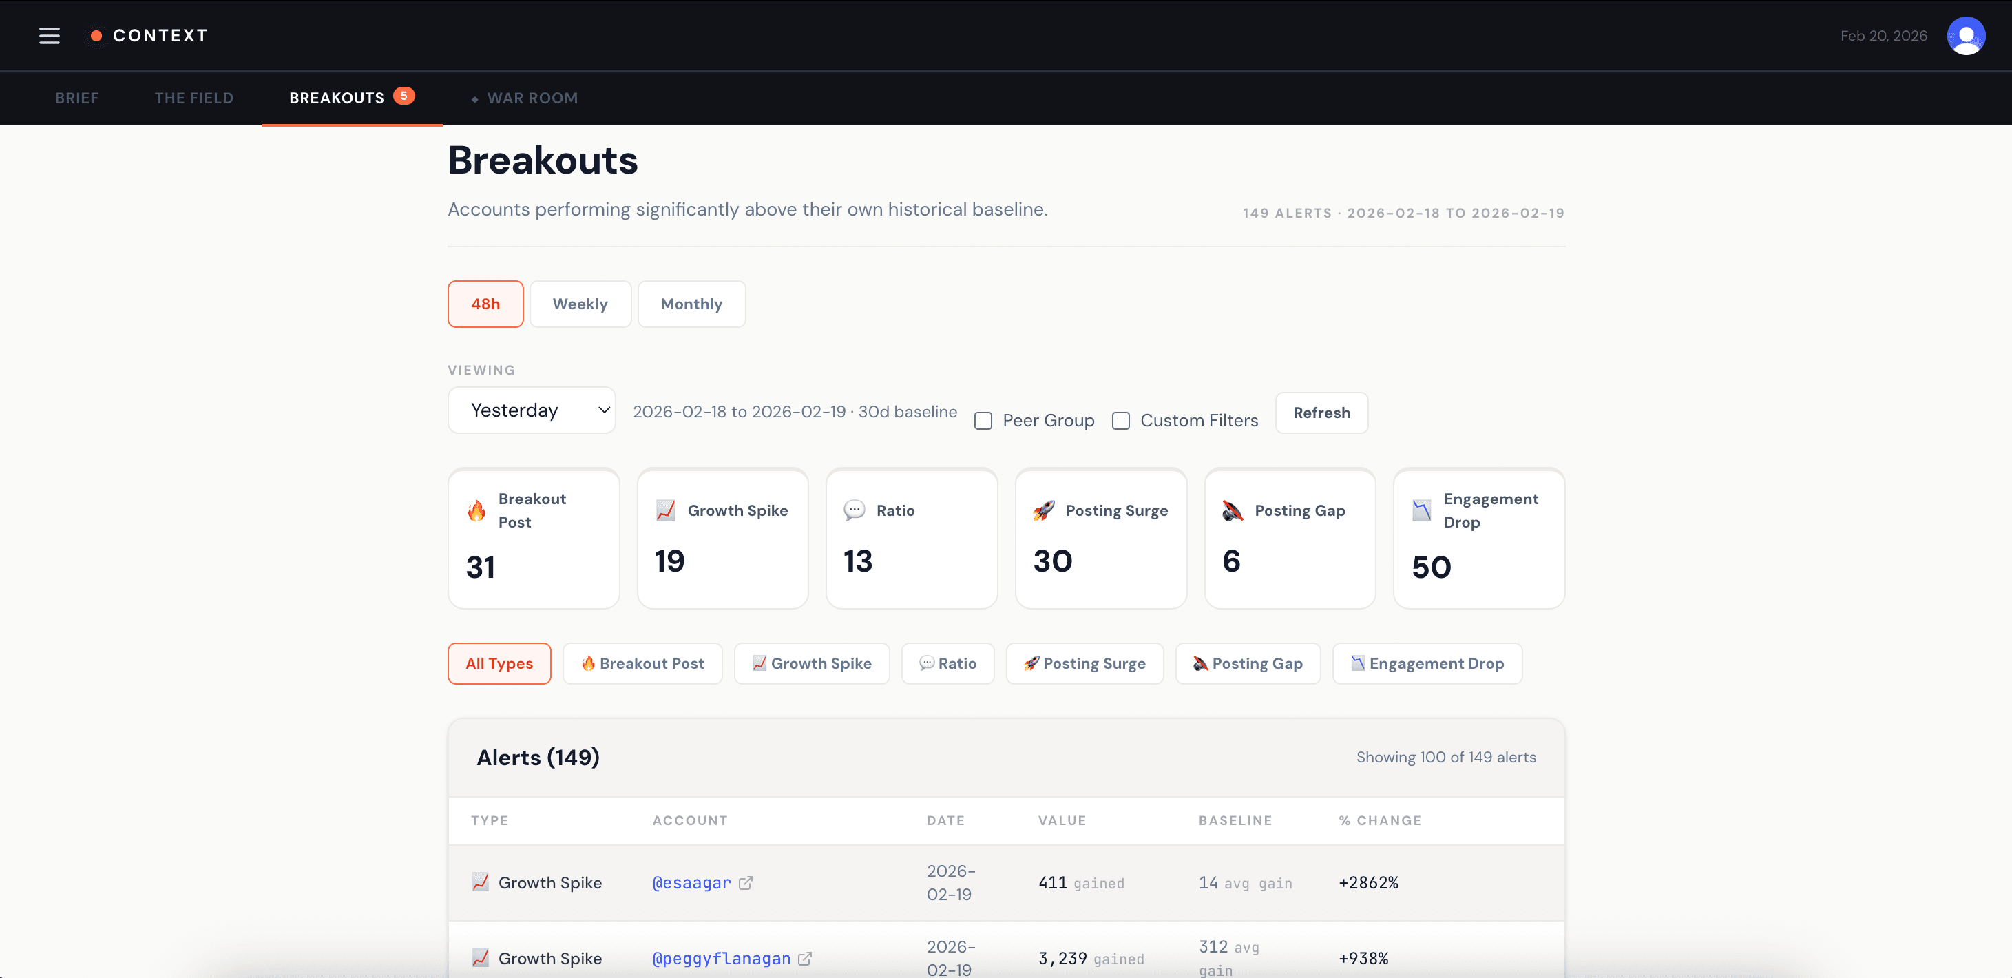Open the hamburger navigation menu

[49, 35]
